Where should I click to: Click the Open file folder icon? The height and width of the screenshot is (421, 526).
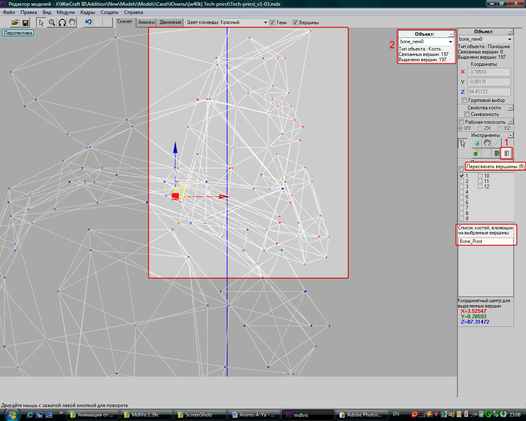[15, 22]
